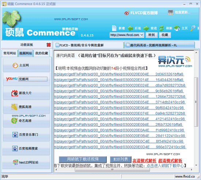Click the 用硕鼠下载该视频 button

83,160
